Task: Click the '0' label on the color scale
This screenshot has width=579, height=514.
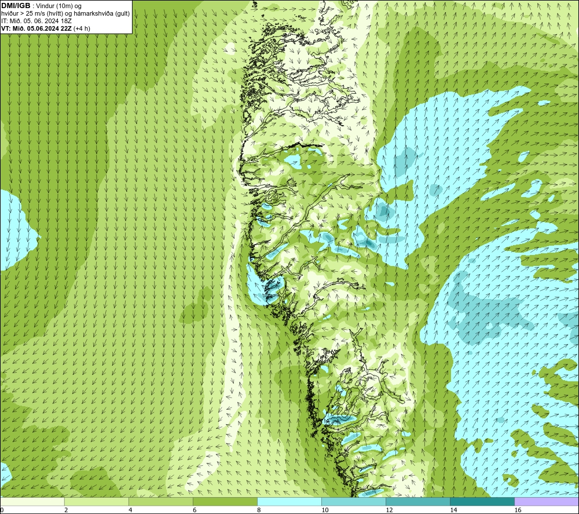Action: (2, 511)
